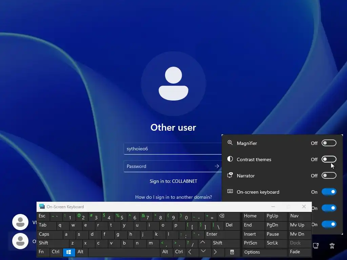Image resolution: width=347 pixels, height=260 pixels.
Task: Click the On-Screen Keyboard title bar icon
Action: (x=42, y=207)
